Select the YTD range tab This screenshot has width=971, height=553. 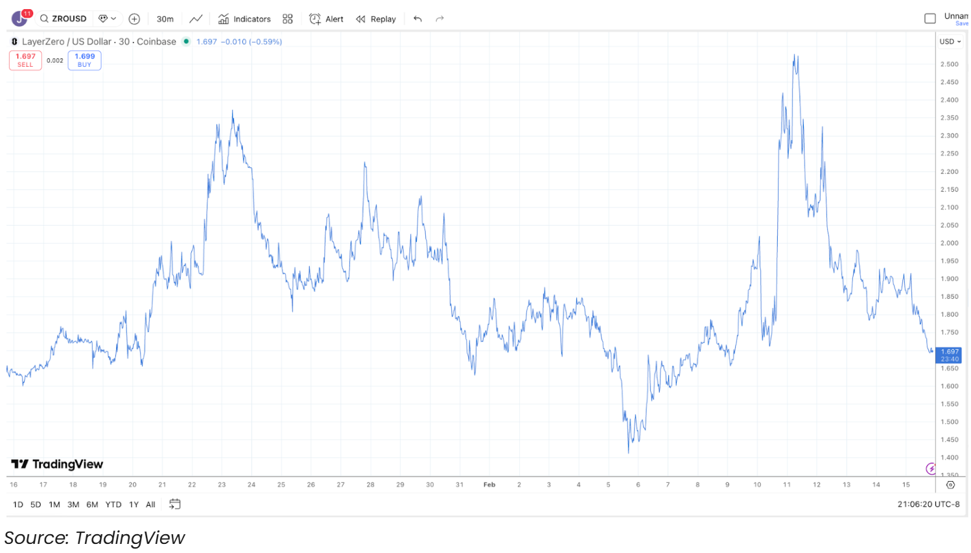pos(113,504)
